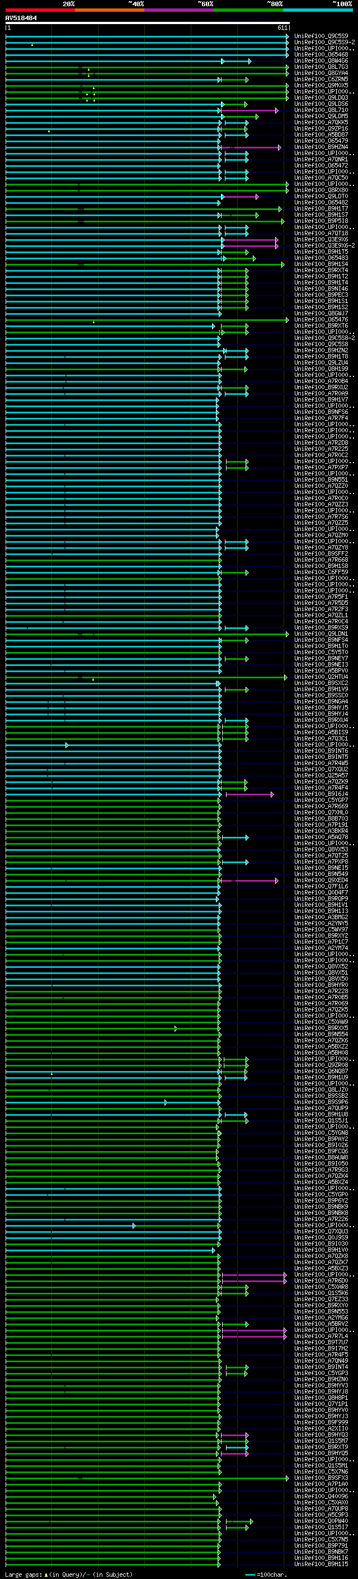Open hit UniRef100_B9I6J4
Viewport: 358px width, 1579px height.
click(x=321, y=794)
